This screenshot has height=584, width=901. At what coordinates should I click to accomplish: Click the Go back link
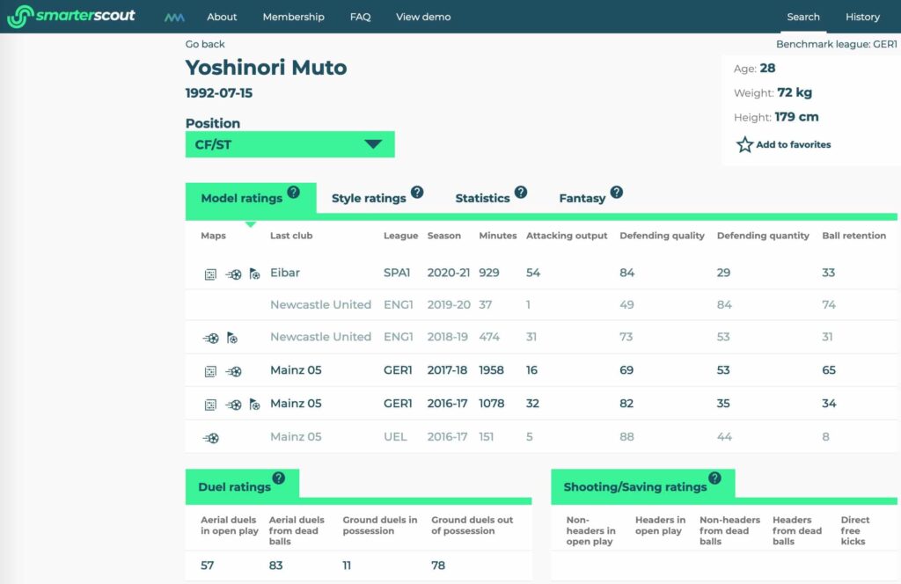pyautogui.click(x=204, y=44)
